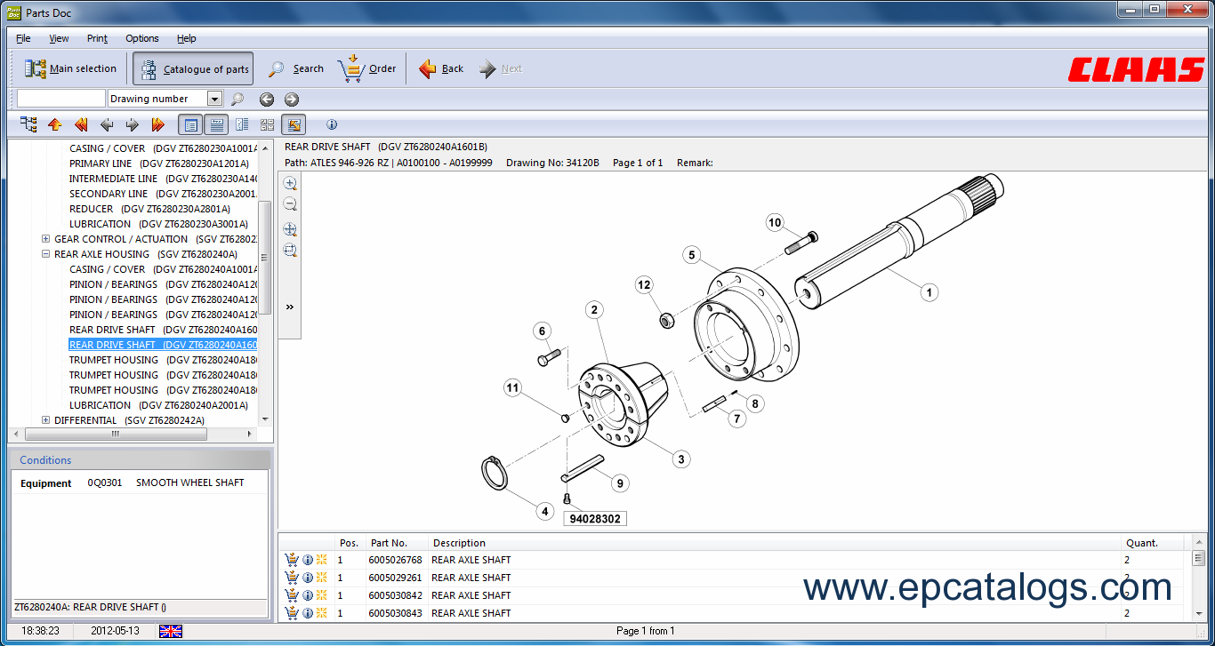Select SECONDARY LINE tree item

click(164, 194)
